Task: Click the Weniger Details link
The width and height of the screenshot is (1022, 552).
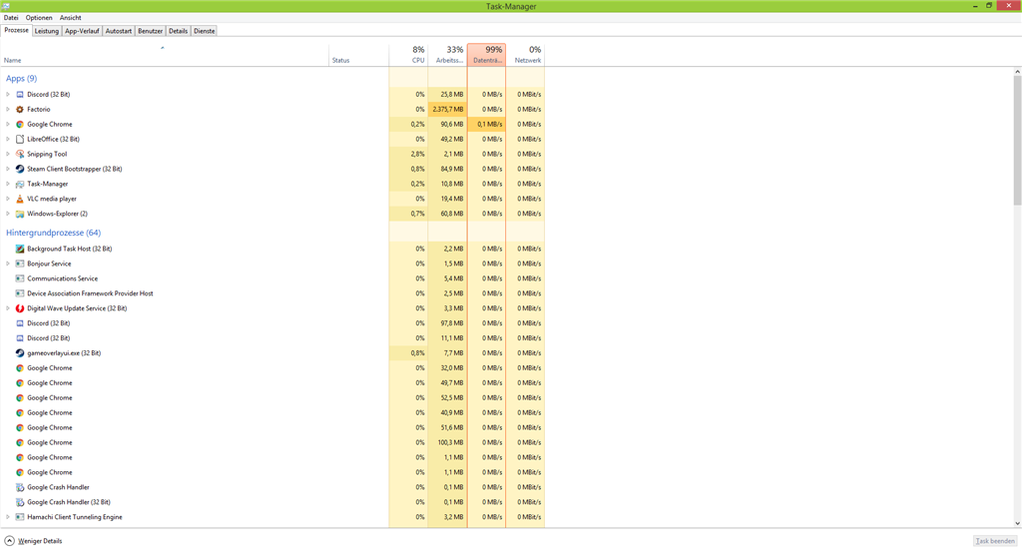Action: (x=40, y=541)
